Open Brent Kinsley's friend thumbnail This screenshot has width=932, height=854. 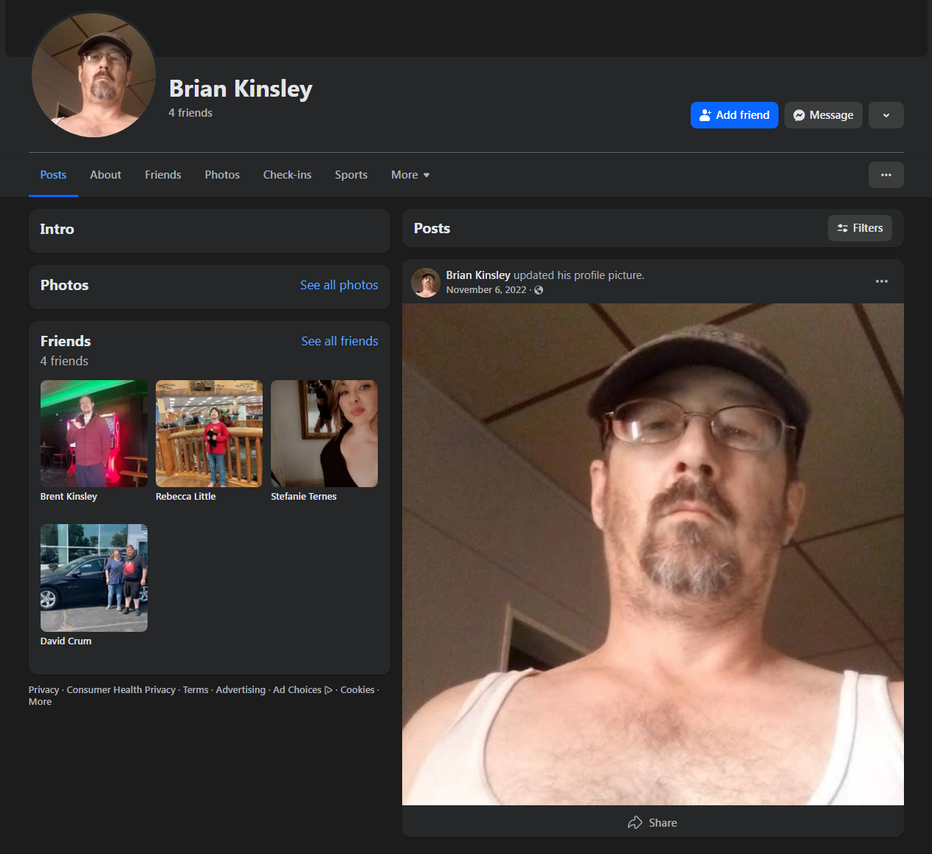tap(94, 433)
